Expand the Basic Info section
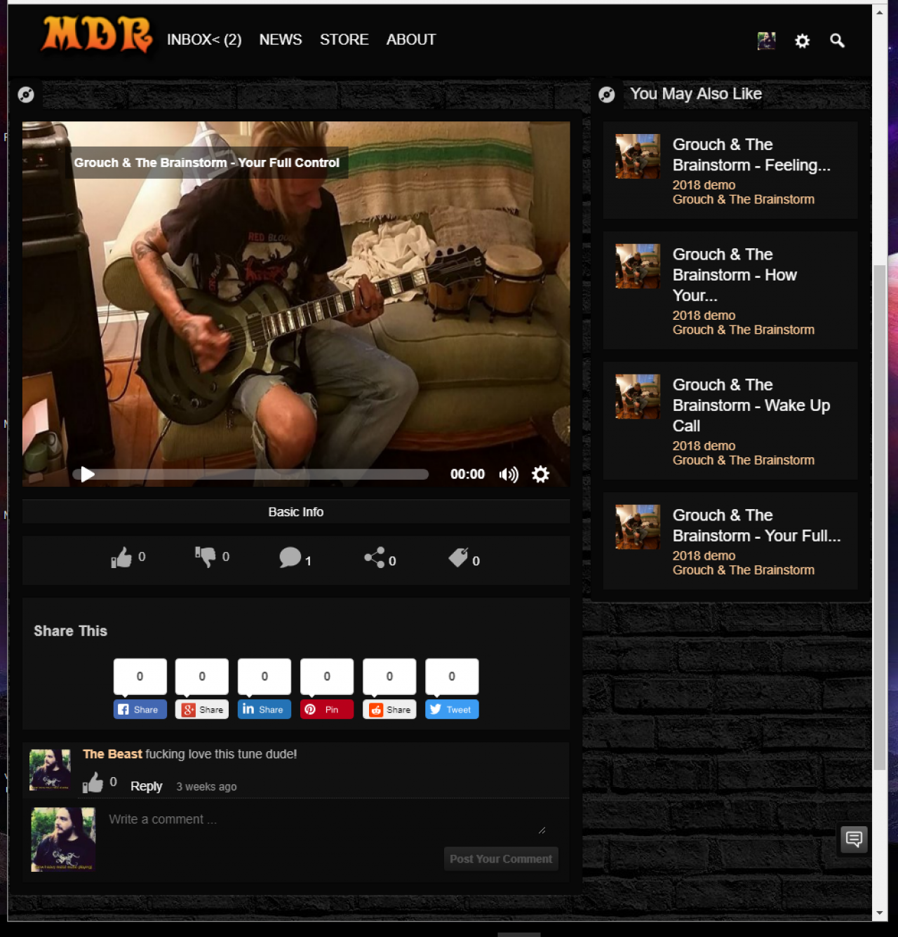This screenshot has width=898, height=937. coord(296,512)
